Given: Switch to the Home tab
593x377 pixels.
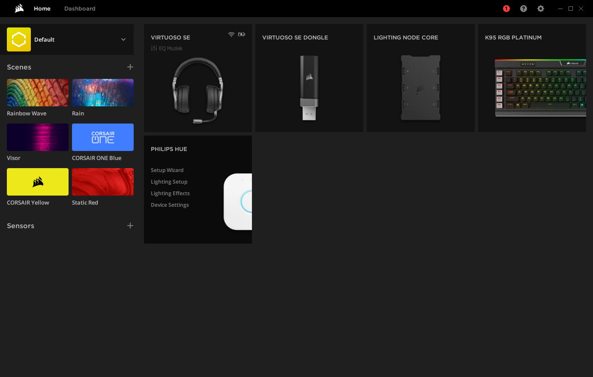Looking at the screenshot, I should click(x=42, y=9).
